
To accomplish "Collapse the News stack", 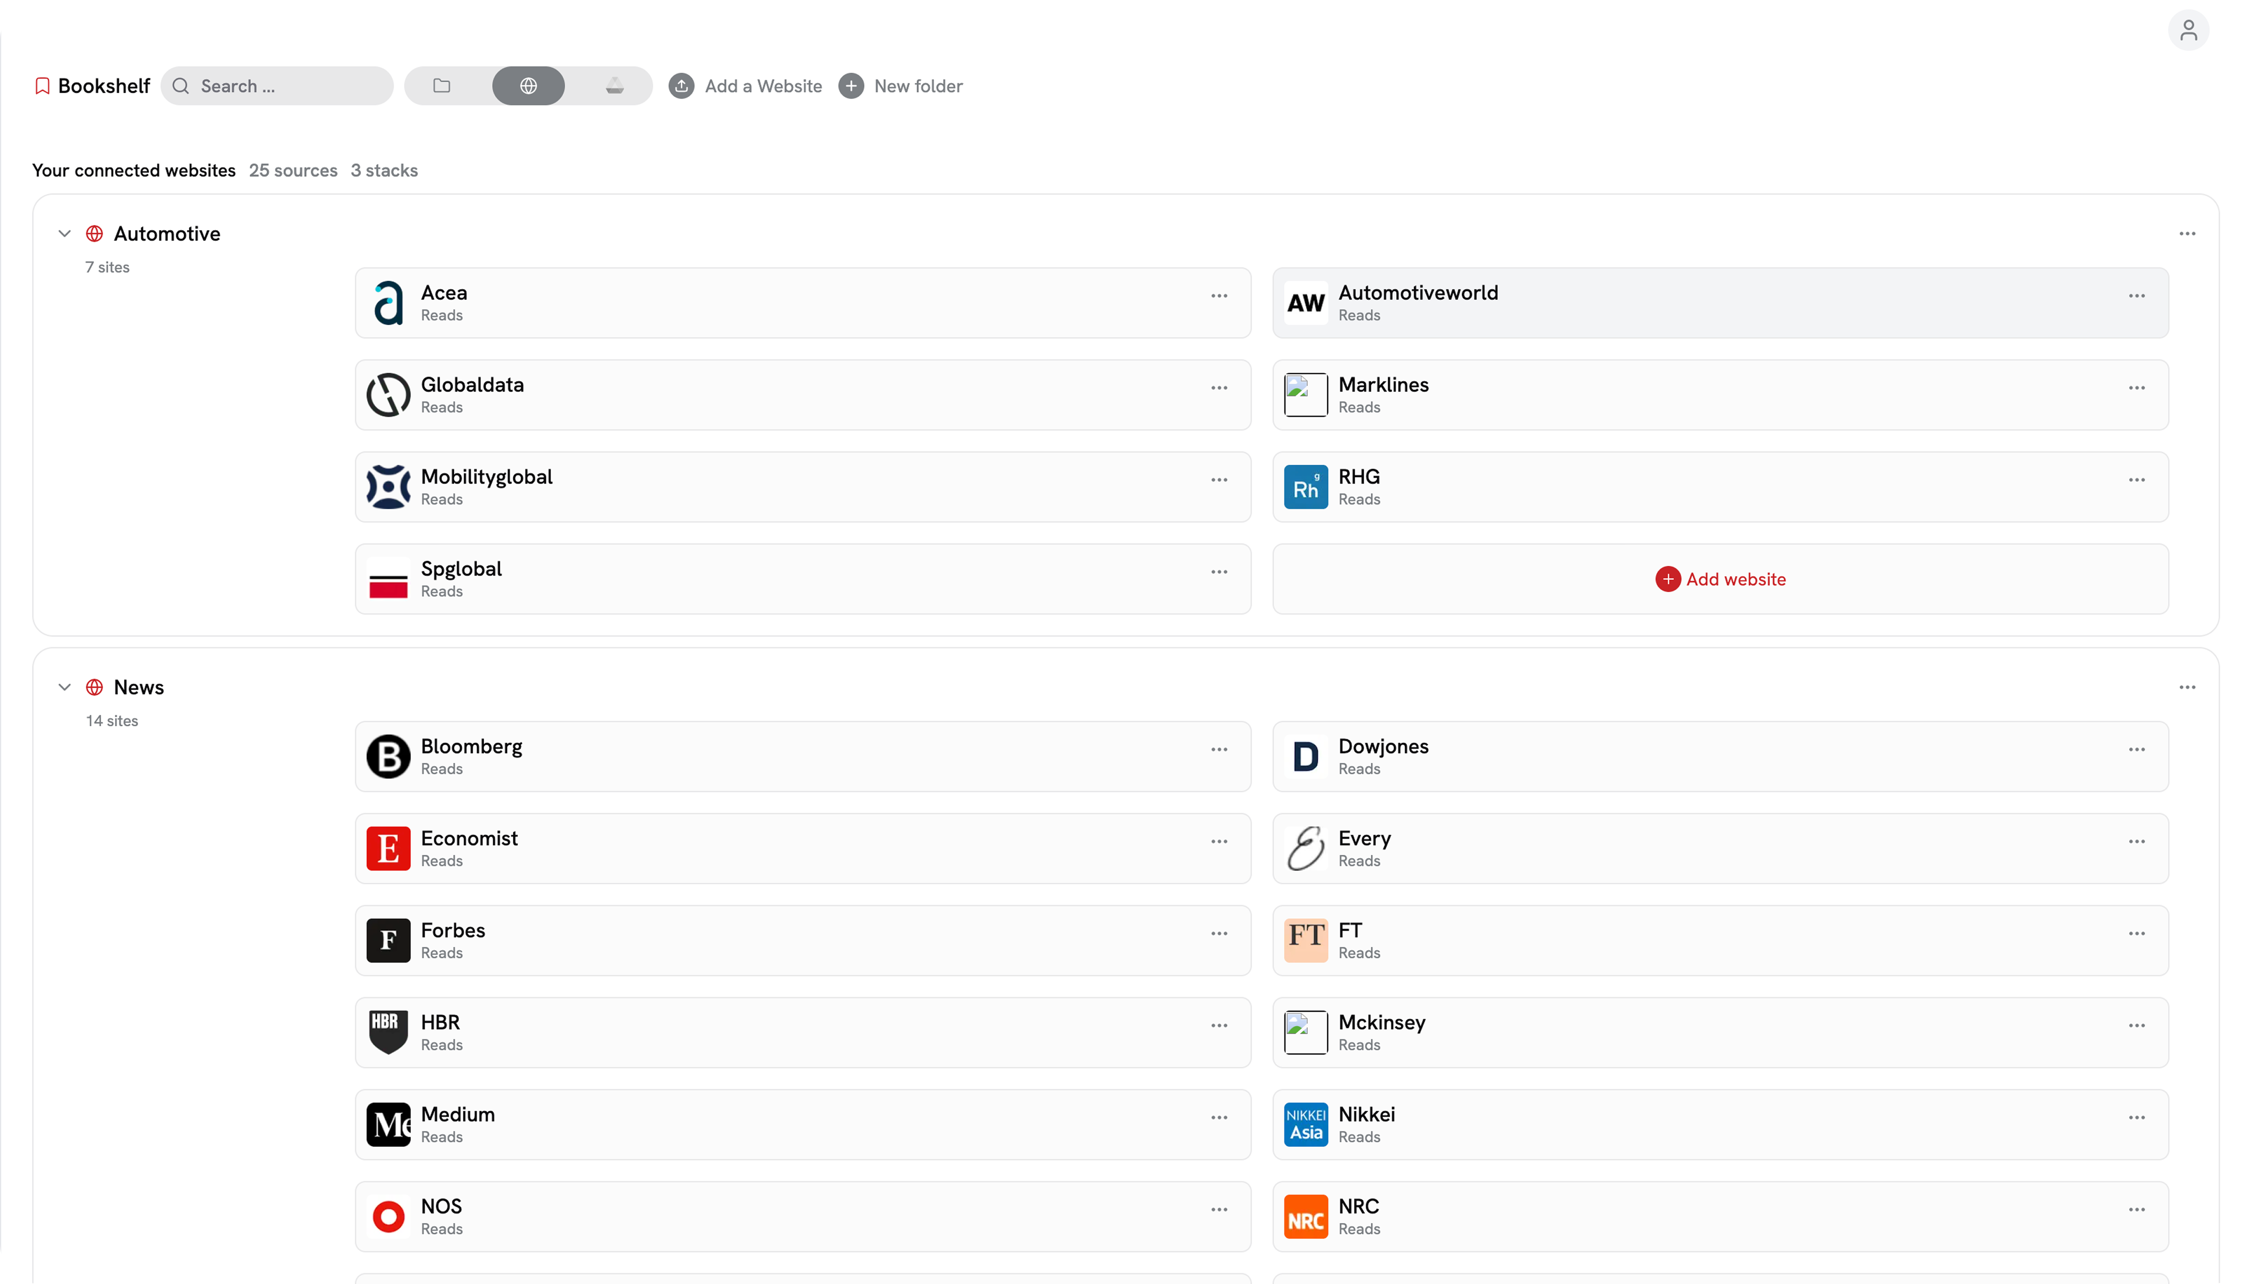I will [65, 687].
